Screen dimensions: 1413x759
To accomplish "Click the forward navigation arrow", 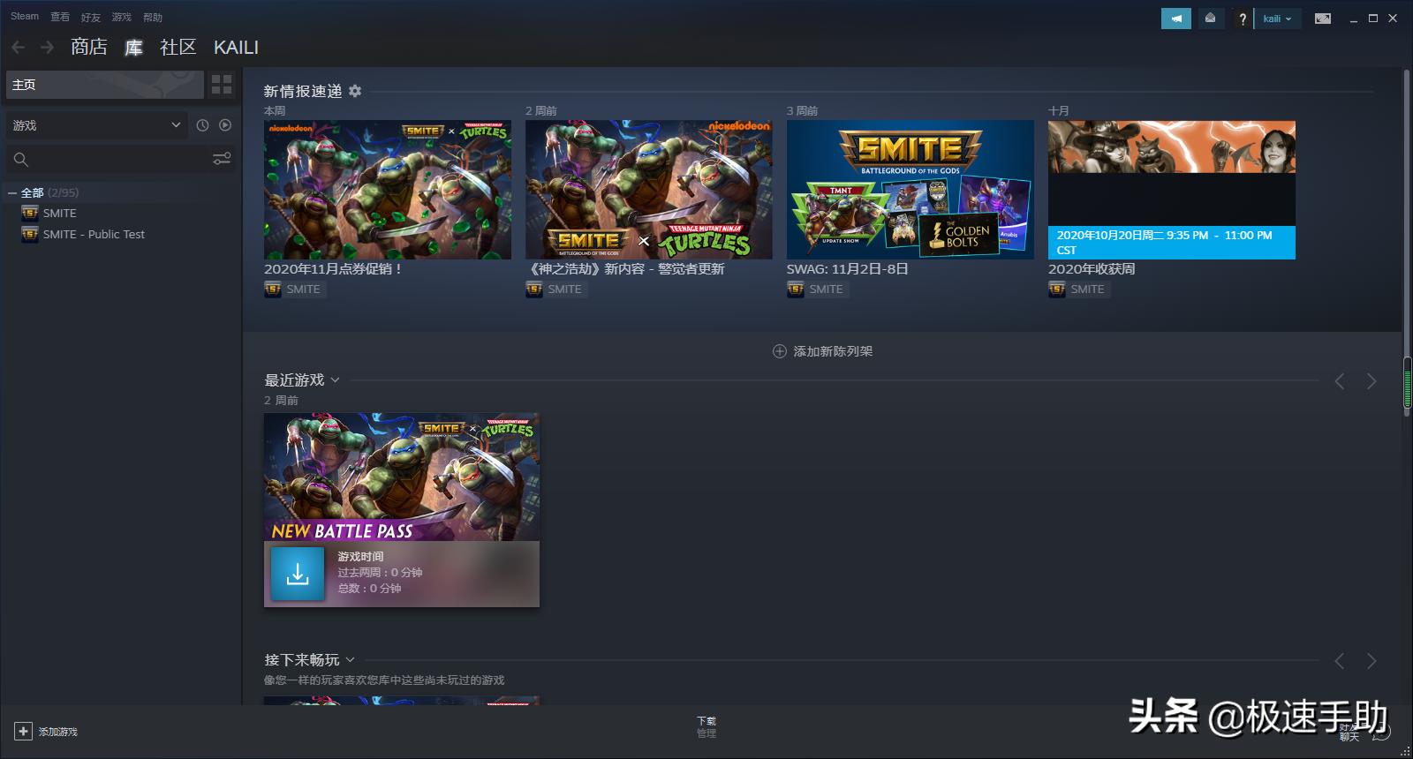I will tap(48, 47).
